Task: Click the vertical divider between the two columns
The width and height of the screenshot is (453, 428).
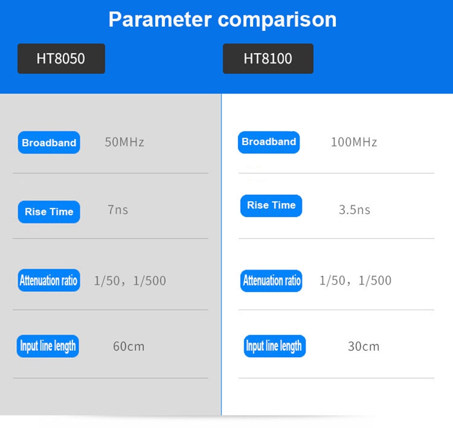Action: [221, 255]
